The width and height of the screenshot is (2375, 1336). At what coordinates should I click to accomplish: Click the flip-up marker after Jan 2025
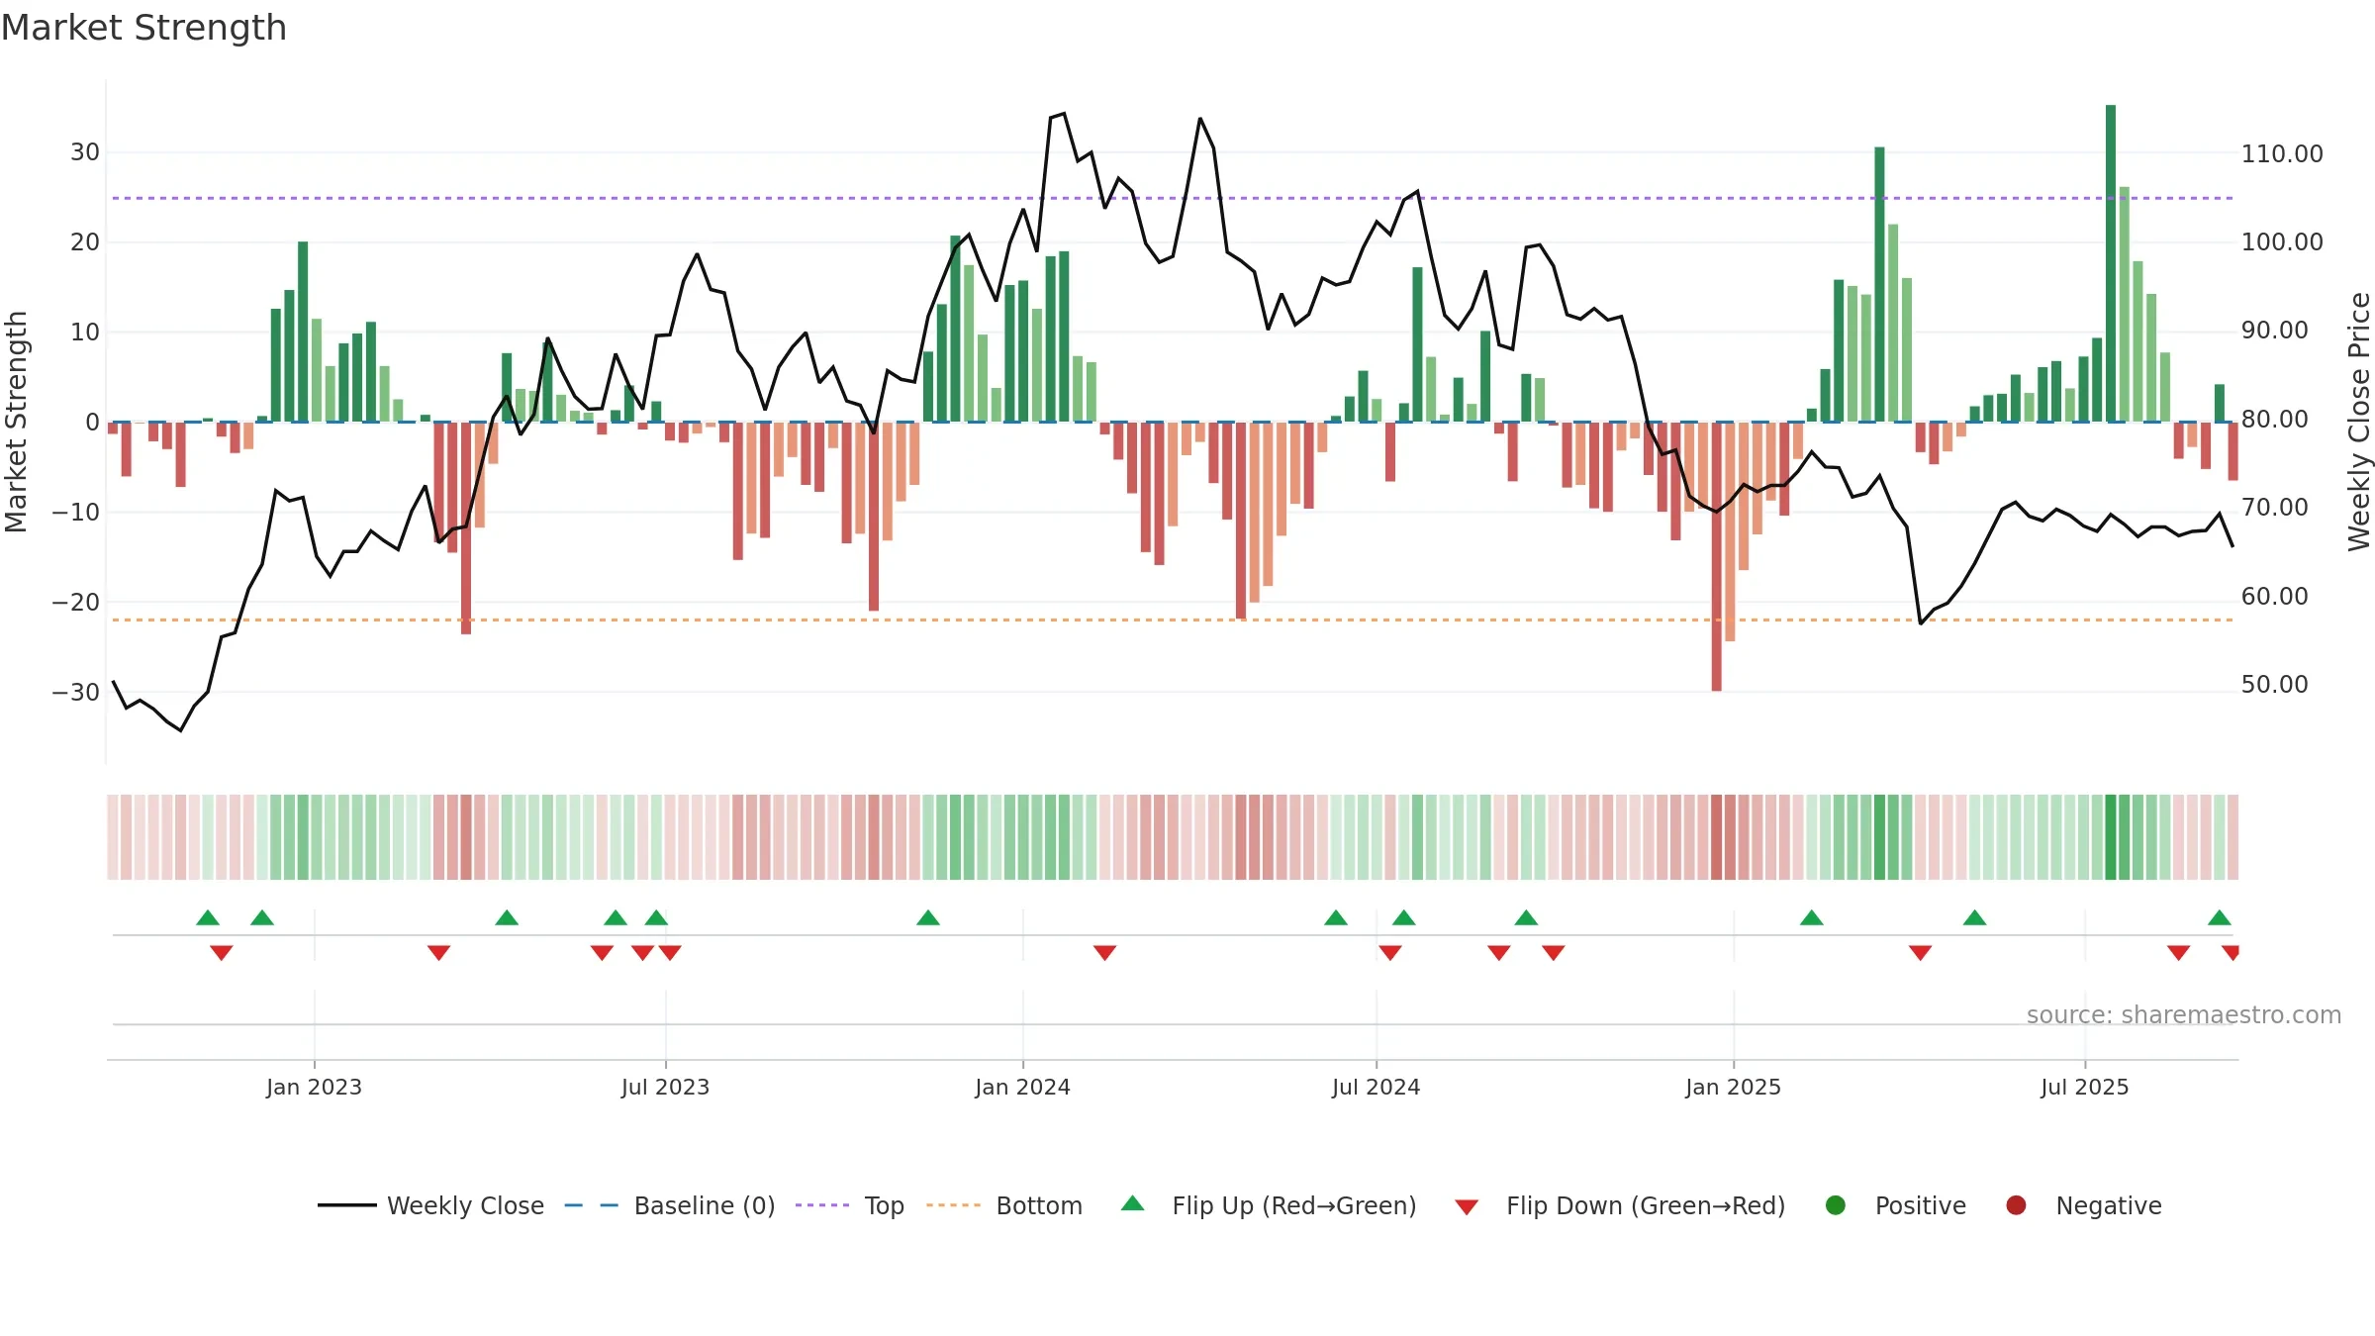pos(1812,917)
